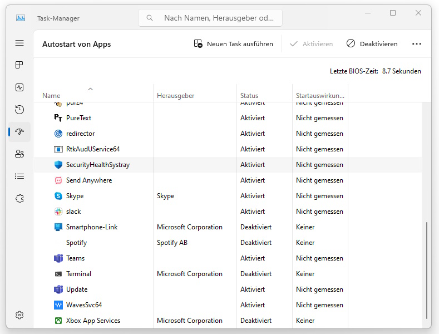Screen dimensions: 439x334
Task: Click Nicht gemessen in Teams row
Action: point(319,258)
